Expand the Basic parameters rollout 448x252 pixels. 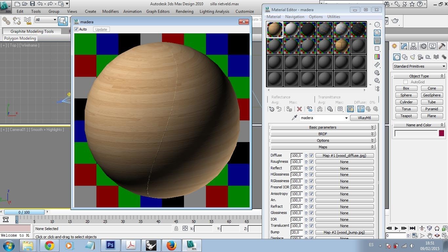click(322, 127)
